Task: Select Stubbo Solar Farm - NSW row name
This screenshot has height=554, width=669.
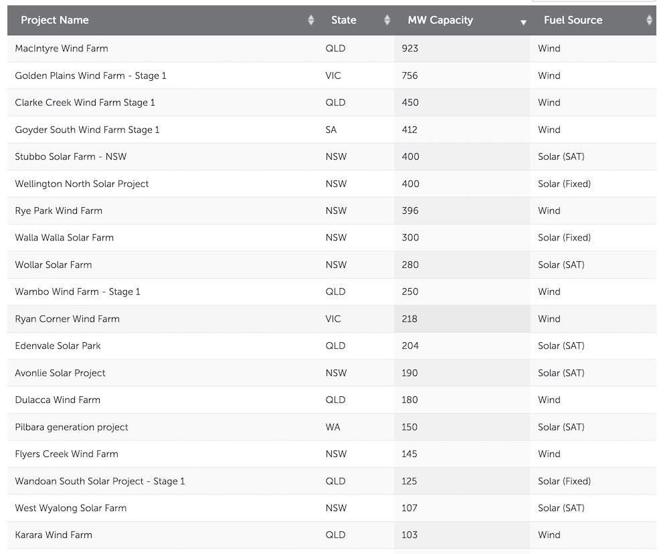Action: [x=71, y=157]
